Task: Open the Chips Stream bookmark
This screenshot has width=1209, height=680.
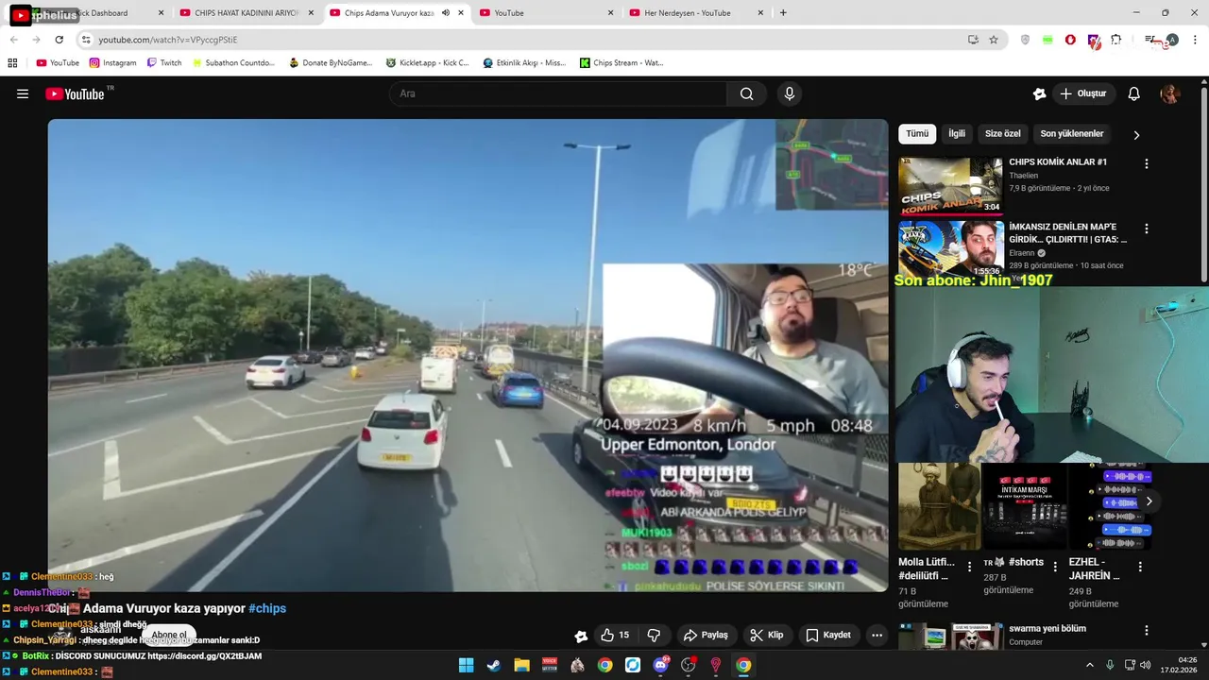Action: (622, 63)
